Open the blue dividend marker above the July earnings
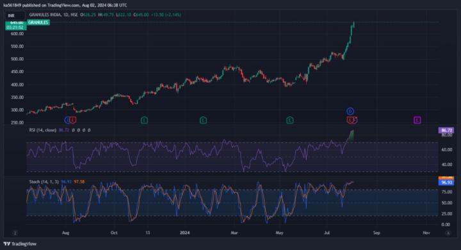The image size is (461, 250). point(350,112)
